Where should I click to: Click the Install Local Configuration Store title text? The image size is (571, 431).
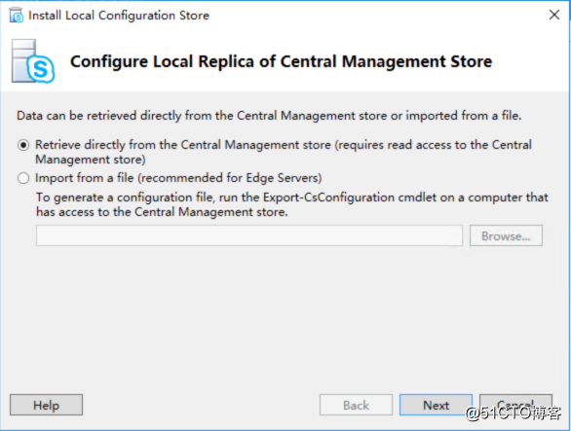pyautogui.click(x=119, y=16)
